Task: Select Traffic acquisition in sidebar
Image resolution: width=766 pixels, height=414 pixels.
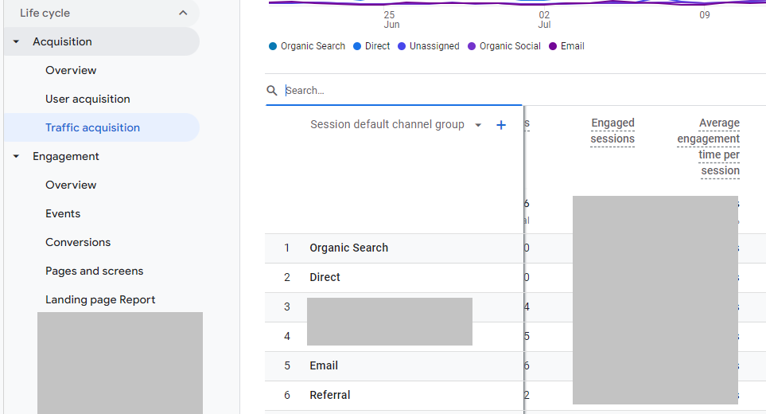Action: [92, 127]
